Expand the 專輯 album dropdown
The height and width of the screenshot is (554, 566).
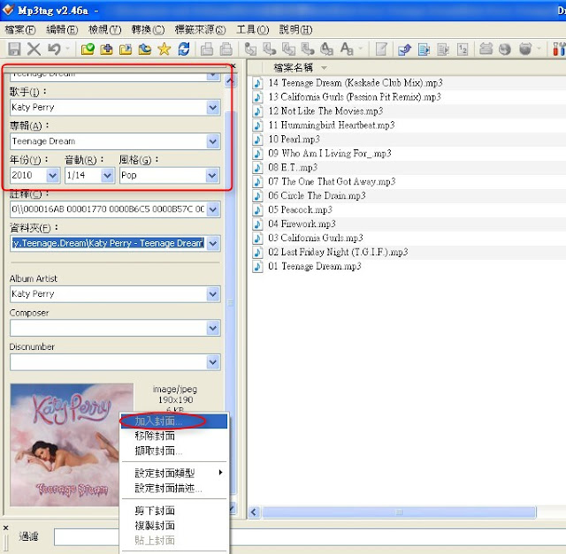[213, 141]
